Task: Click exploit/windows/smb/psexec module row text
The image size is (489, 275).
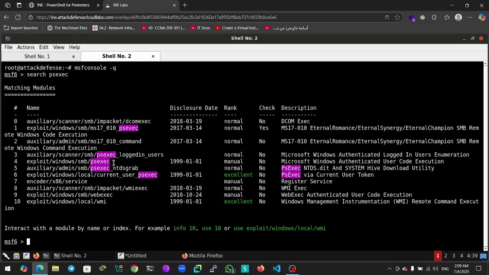Action: pyautogui.click(x=68, y=162)
